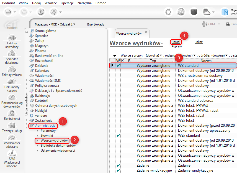237x173 pixels.
Task: Open the Dodaj menu
Action: [36, 3]
